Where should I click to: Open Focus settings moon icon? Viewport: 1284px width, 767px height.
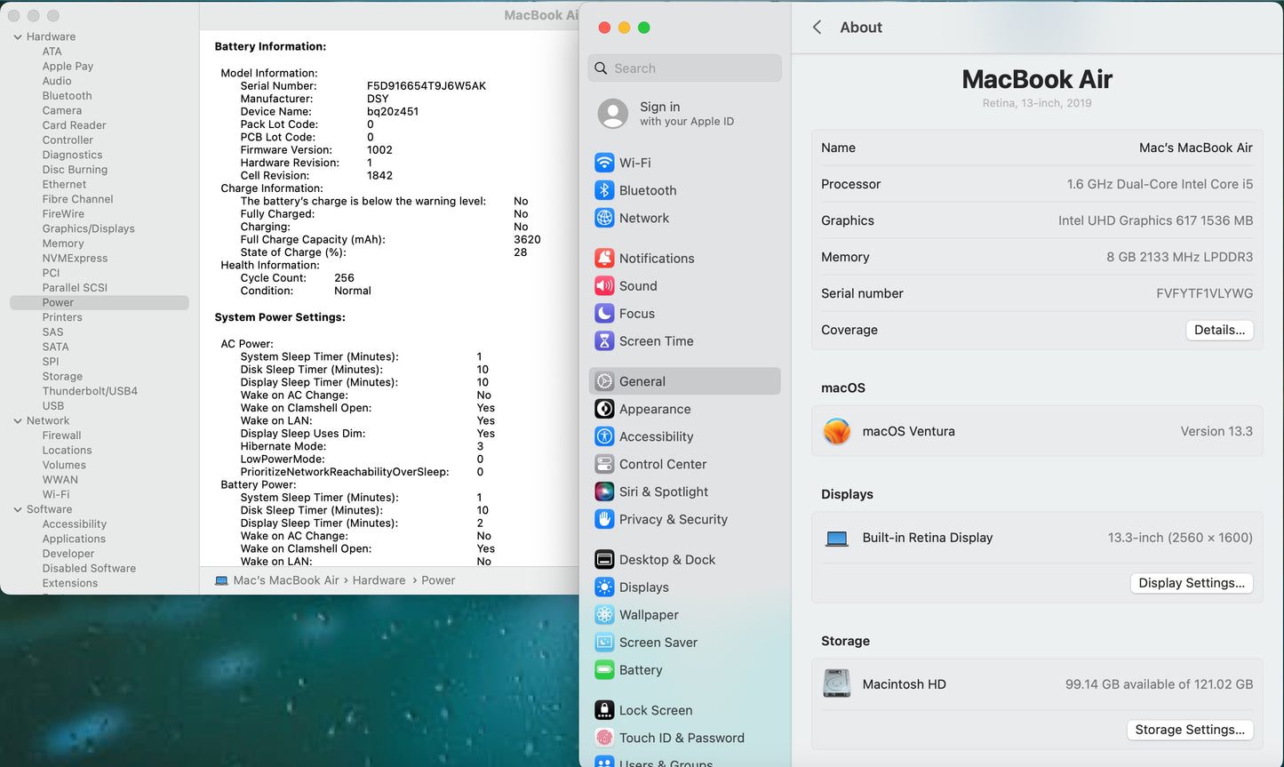tap(604, 314)
